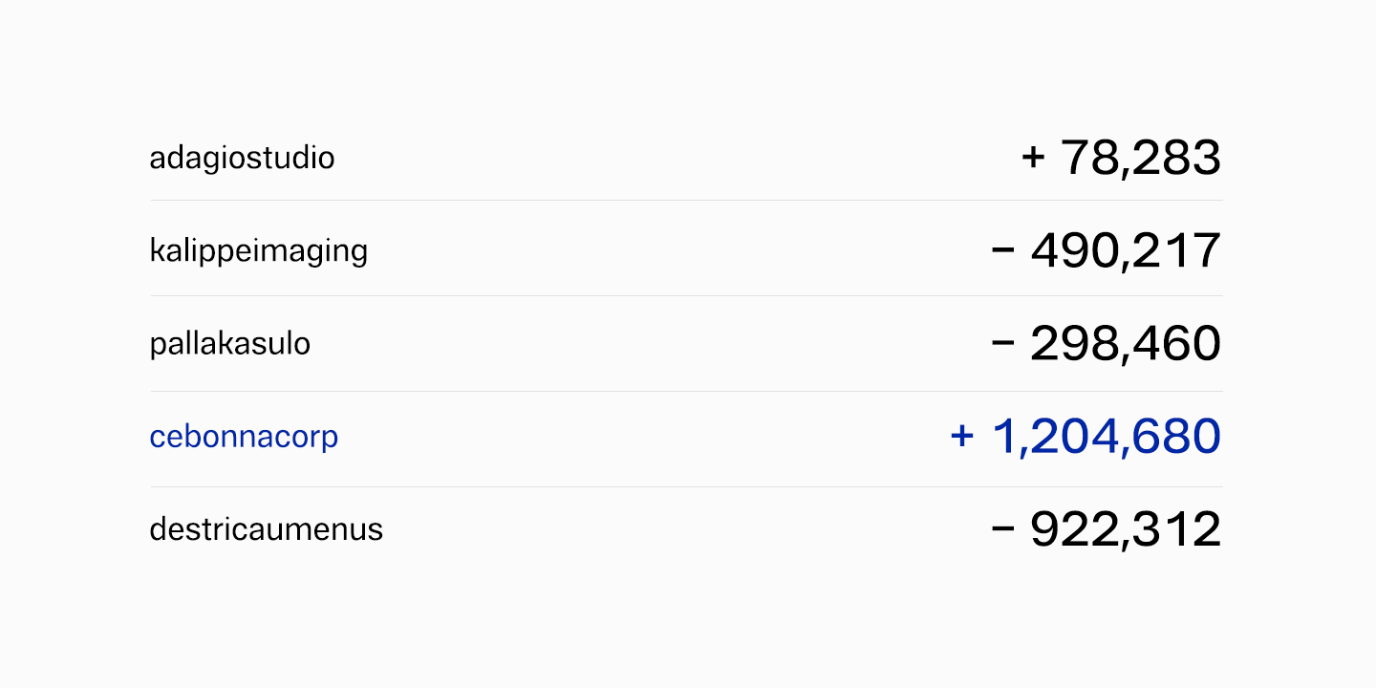This screenshot has height=688, width=1376.
Task: Select the 490,217 amount
Action: coord(1126,250)
